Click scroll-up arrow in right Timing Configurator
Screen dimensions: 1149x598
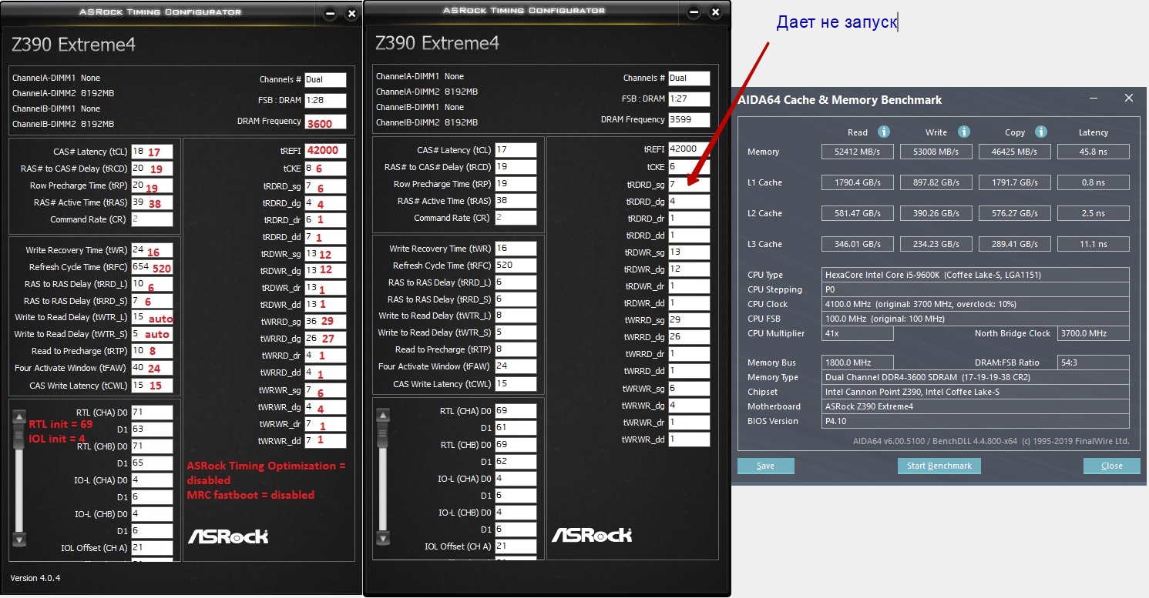point(383,415)
